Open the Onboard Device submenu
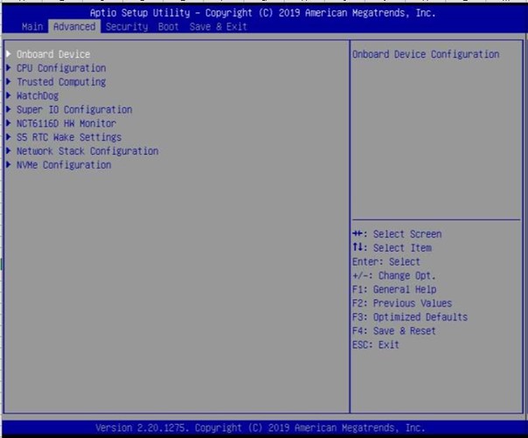This screenshot has width=528, height=438. pyautogui.click(x=52, y=54)
